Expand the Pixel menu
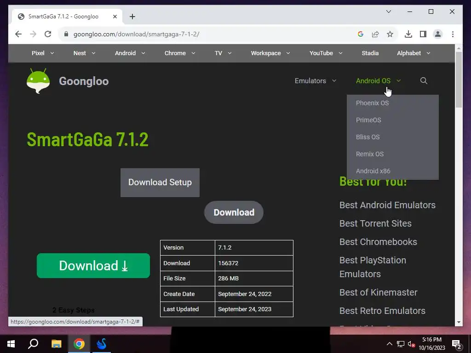This screenshot has width=471, height=353. (43, 53)
